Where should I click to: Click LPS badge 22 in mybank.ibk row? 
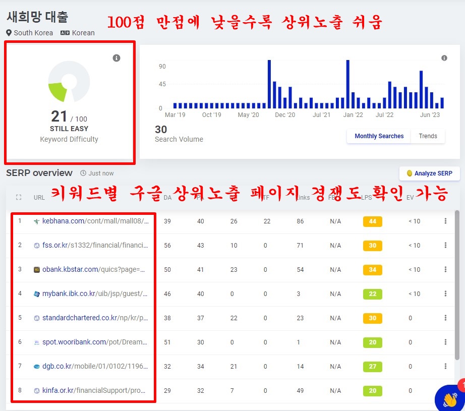pyautogui.click(x=373, y=294)
